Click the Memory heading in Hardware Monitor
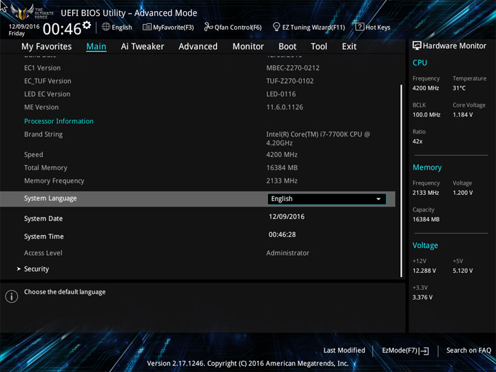The height and width of the screenshot is (372, 496). (x=427, y=167)
